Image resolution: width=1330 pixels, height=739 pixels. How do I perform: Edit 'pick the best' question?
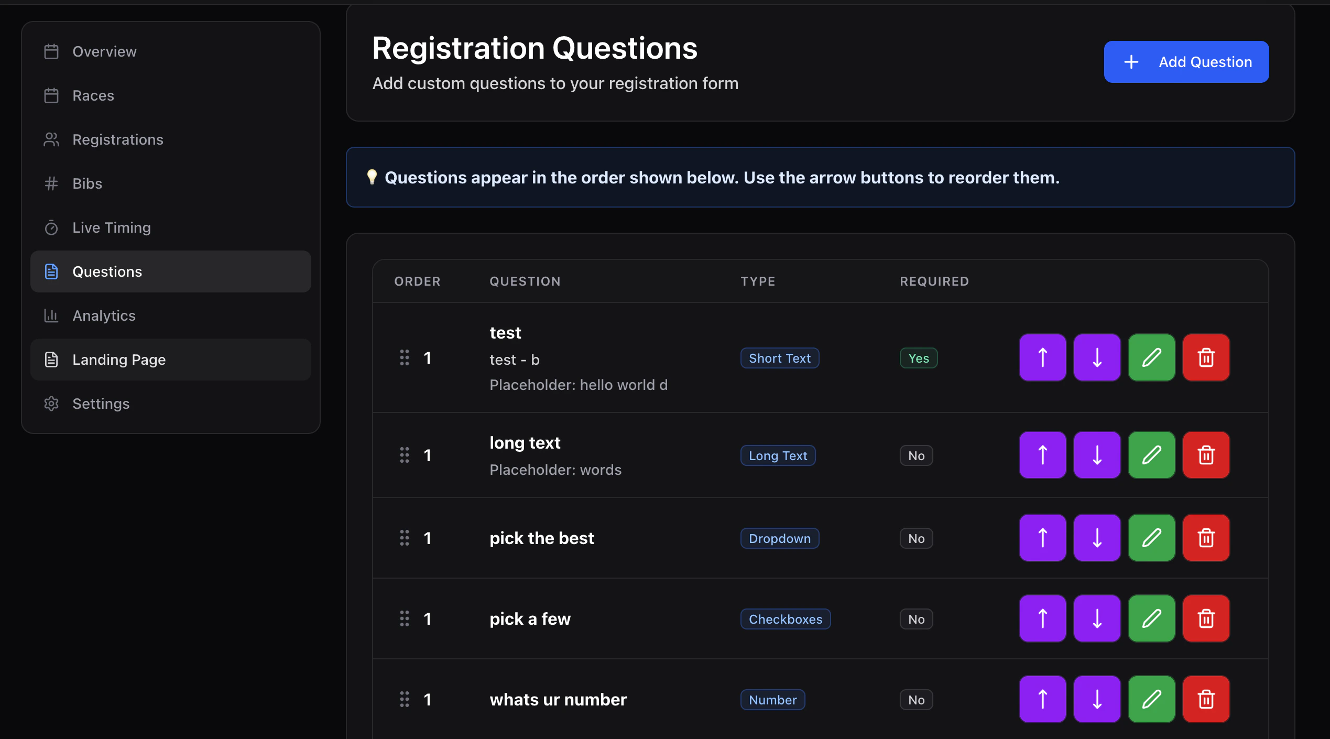(x=1151, y=538)
